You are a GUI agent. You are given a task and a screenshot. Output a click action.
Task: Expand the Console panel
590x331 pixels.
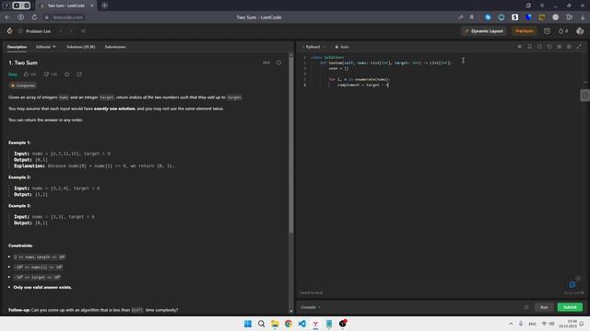click(x=311, y=307)
